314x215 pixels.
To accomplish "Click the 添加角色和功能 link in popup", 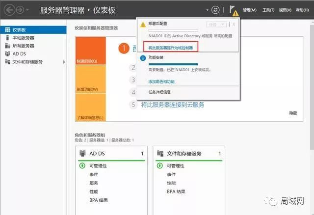I will click(161, 81).
